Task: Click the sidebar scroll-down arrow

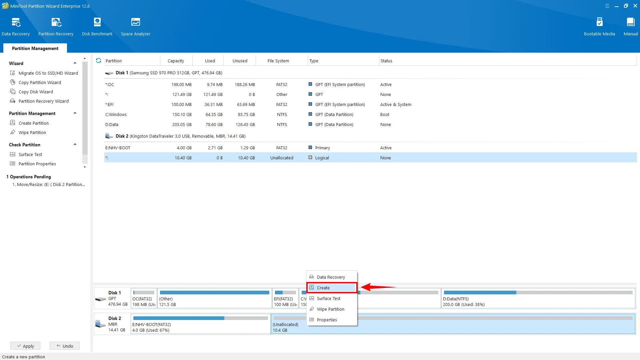Action: click(85, 167)
